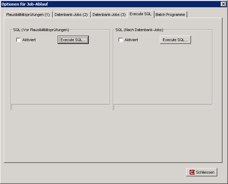This screenshot has height=184, width=228.
Task: Click the status field under Vor Plausibilitätsprüfungen
Action: 60,107
